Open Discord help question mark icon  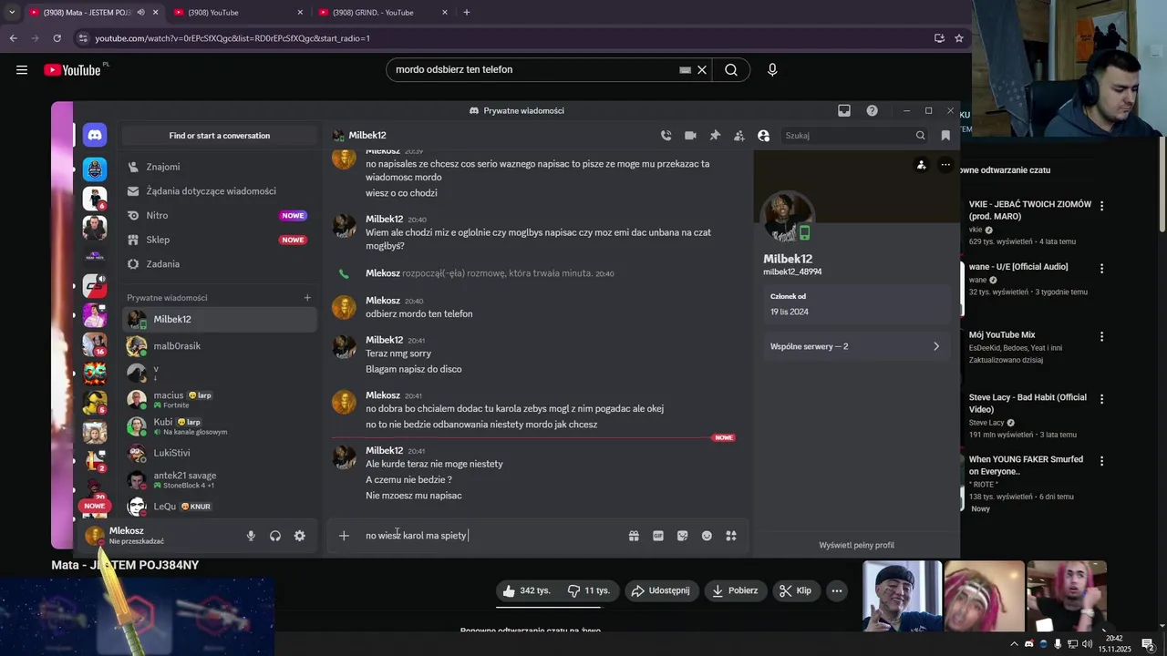(873, 110)
